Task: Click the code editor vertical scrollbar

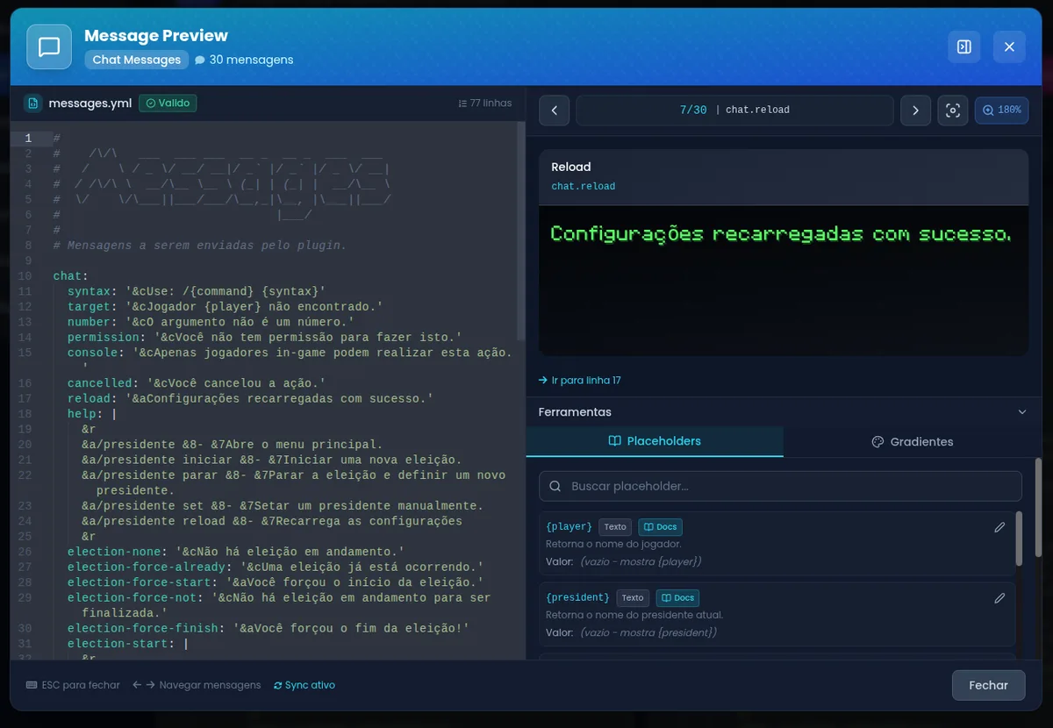Action: 520,232
